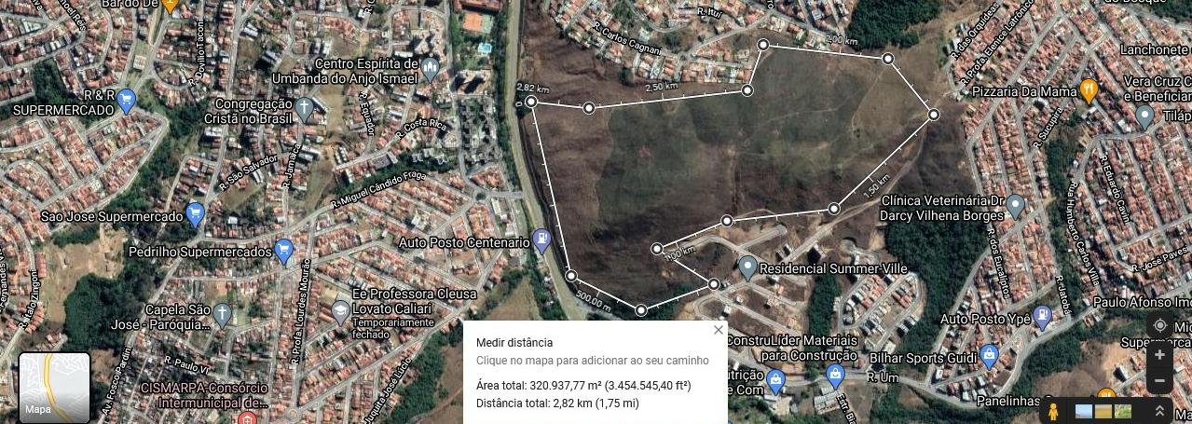Click measurement start point labeled 2,82 km
1192x424 pixels.
point(530,102)
